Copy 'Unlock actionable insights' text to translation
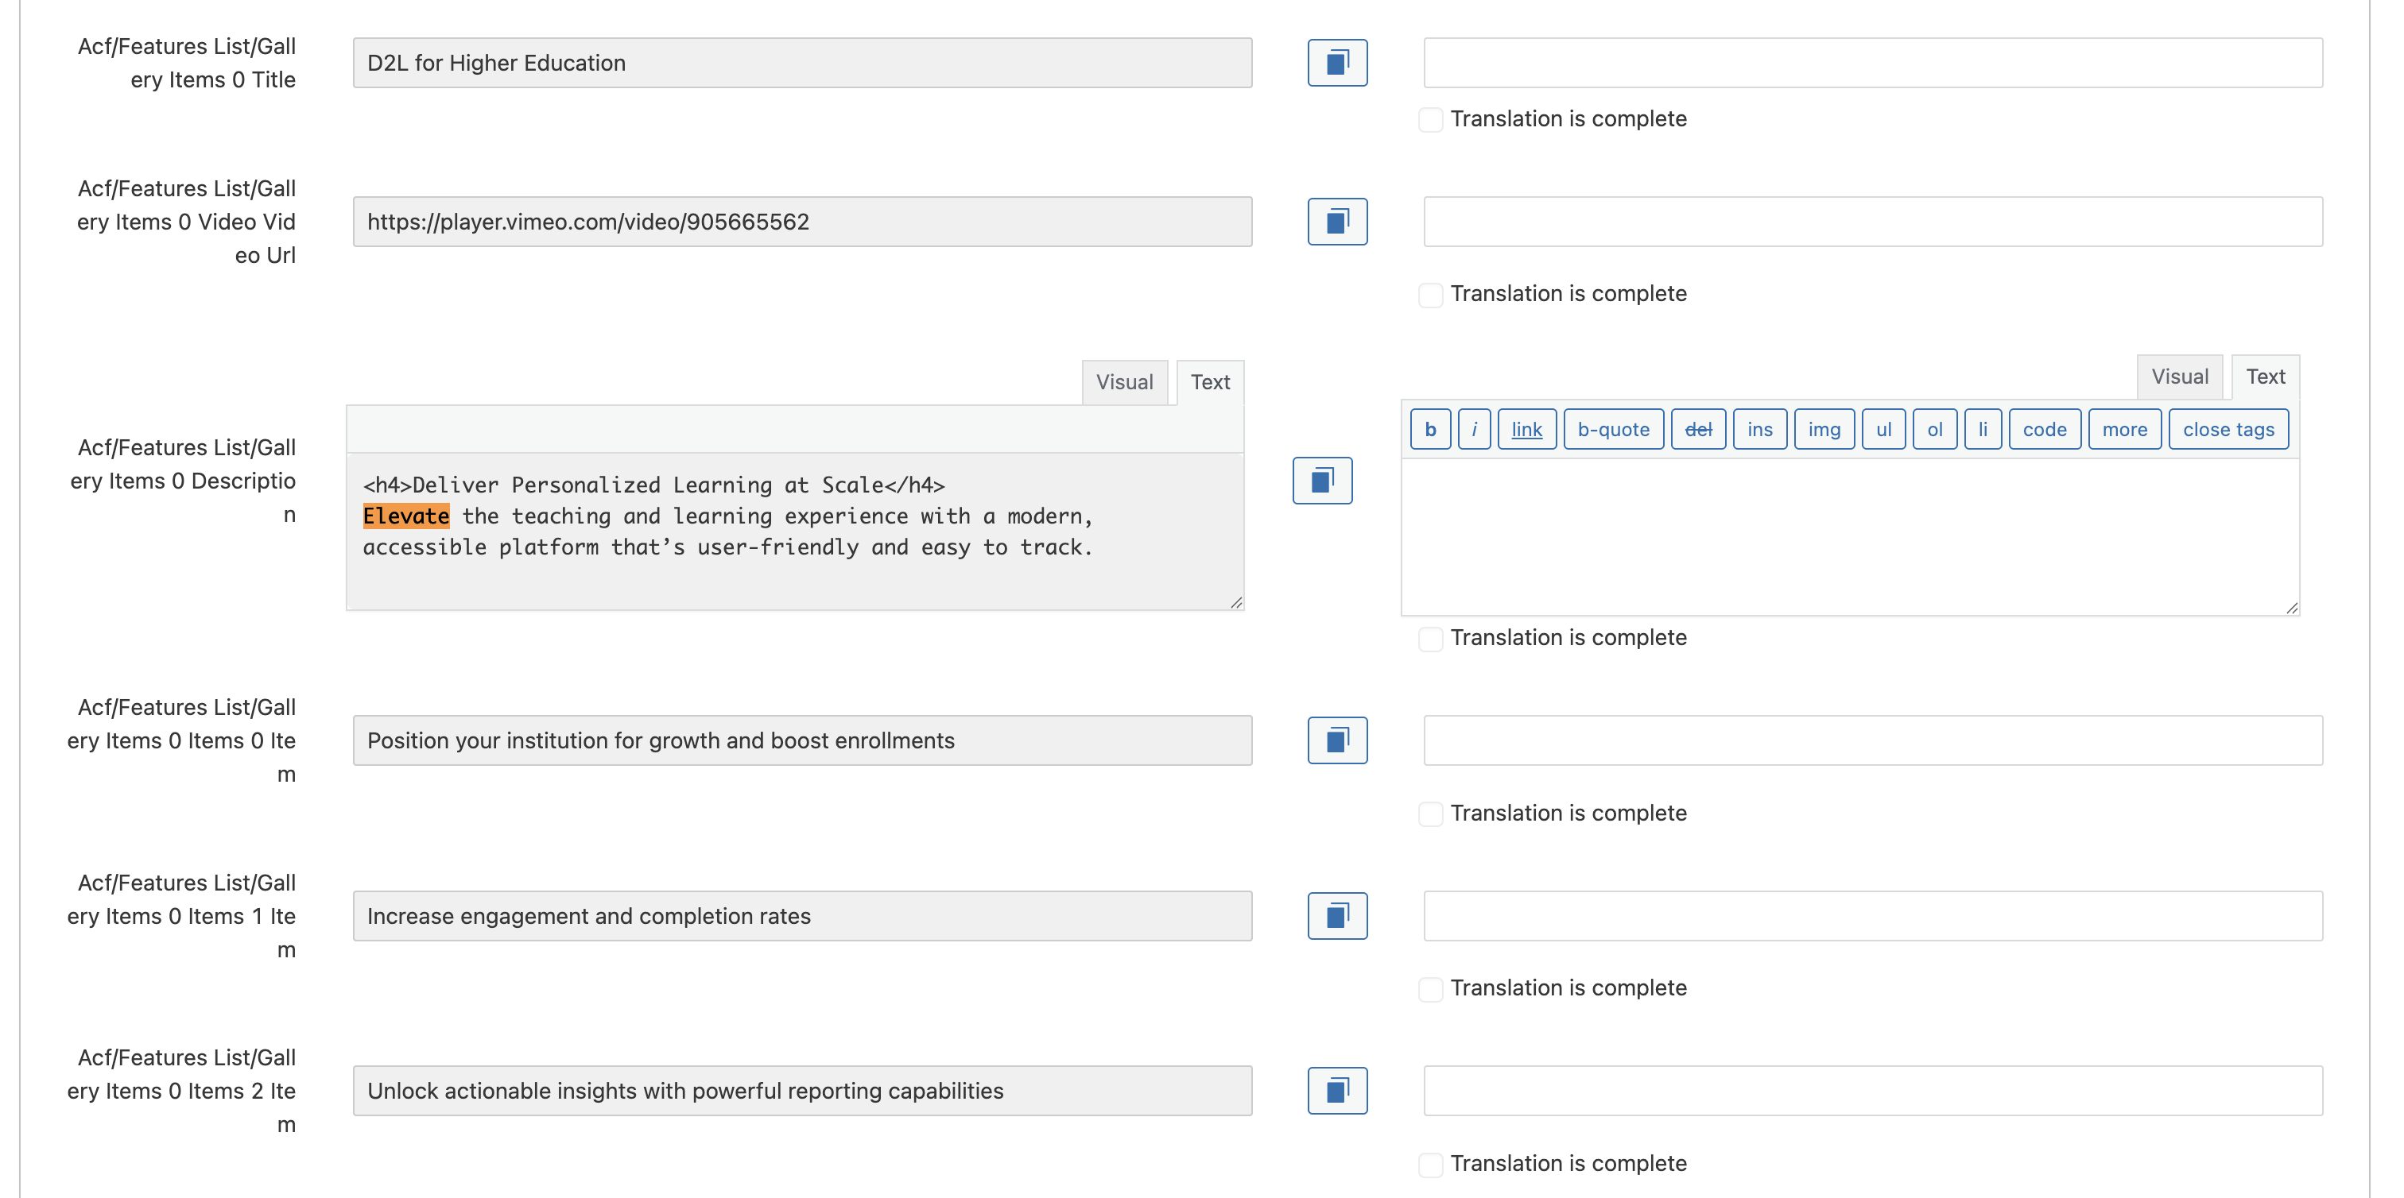 (1336, 1091)
